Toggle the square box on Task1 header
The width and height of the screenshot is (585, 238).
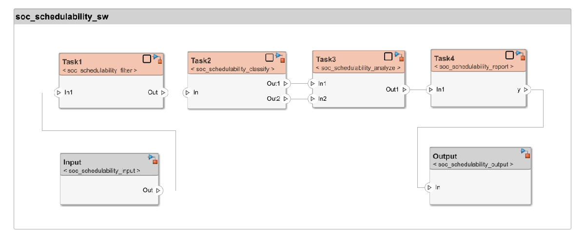point(147,59)
